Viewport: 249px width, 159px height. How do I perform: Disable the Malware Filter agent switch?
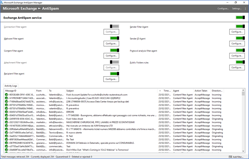(x=115, y=38)
